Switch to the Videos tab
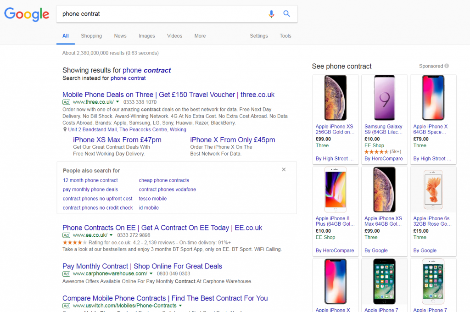The width and height of the screenshot is (470, 312). tap(174, 36)
